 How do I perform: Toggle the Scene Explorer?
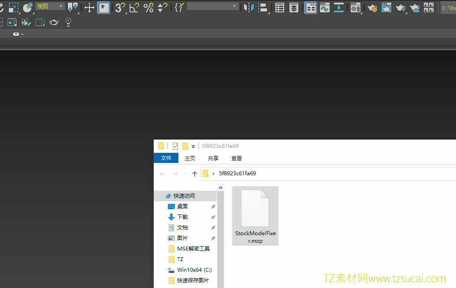click(x=280, y=7)
